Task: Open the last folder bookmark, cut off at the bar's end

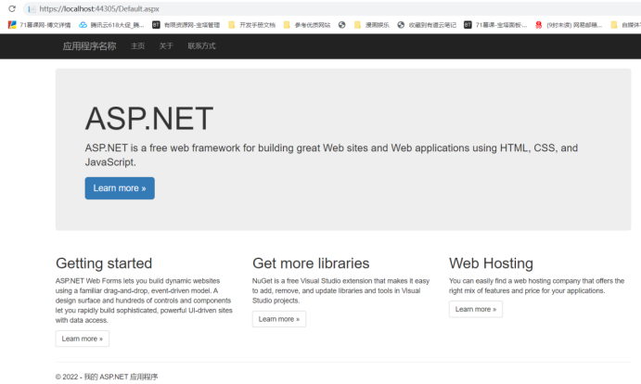Action: tap(625, 25)
